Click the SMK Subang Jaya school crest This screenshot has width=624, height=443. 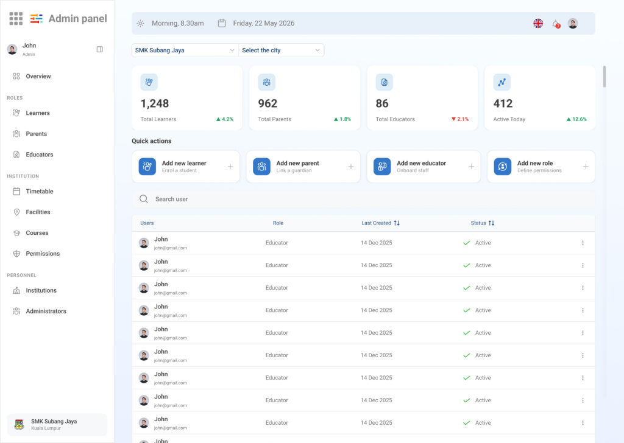pos(19,425)
